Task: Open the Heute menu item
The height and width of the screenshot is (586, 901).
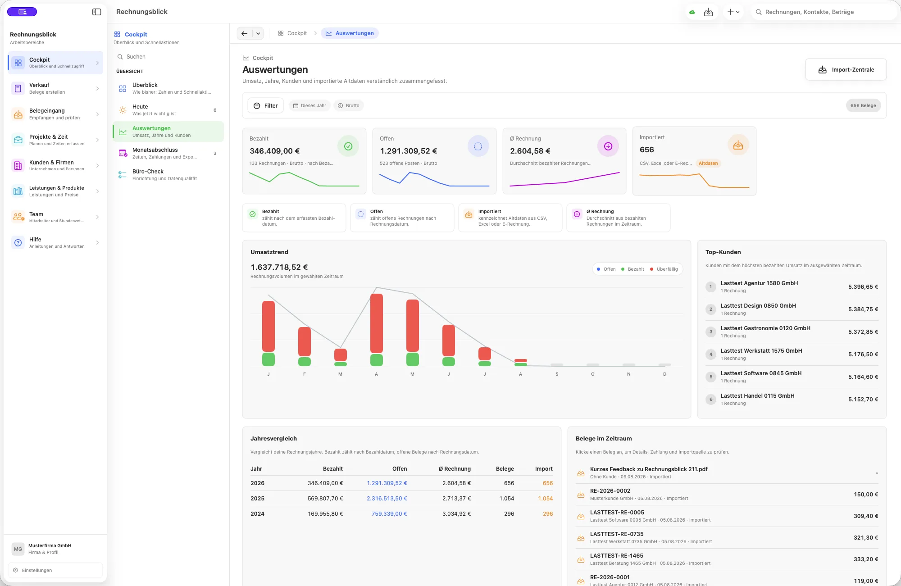Action: 168,110
